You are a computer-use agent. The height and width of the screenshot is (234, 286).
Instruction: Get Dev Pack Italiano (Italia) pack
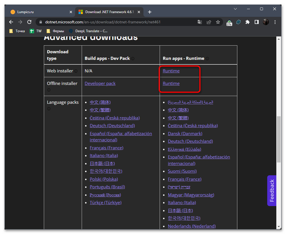pos(104,156)
